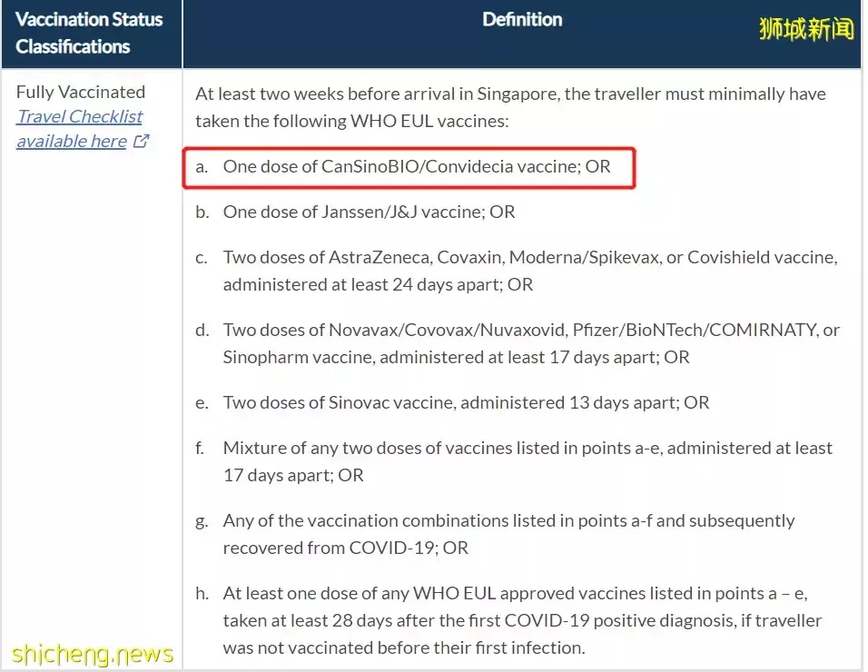Image resolution: width=868 pixels, height=672 pixels.
Task: Click the shicheng.news watermark text
Action: click(x=93, y=654)
